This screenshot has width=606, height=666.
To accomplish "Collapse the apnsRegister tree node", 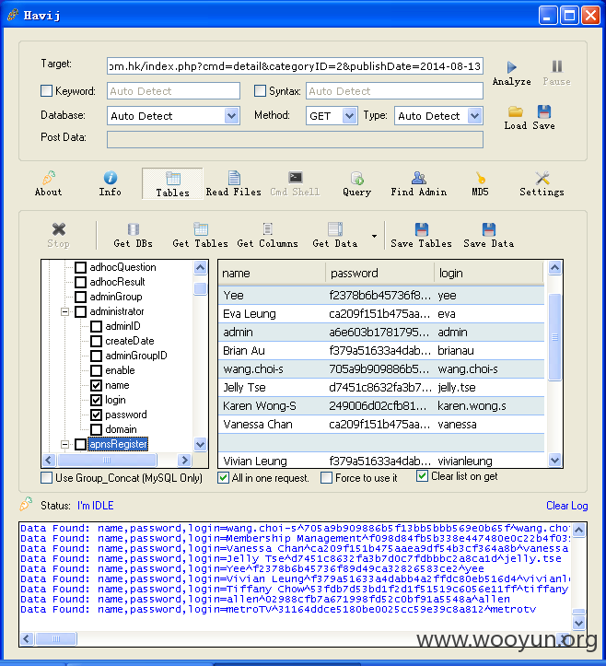I will [x=64, y=444].
